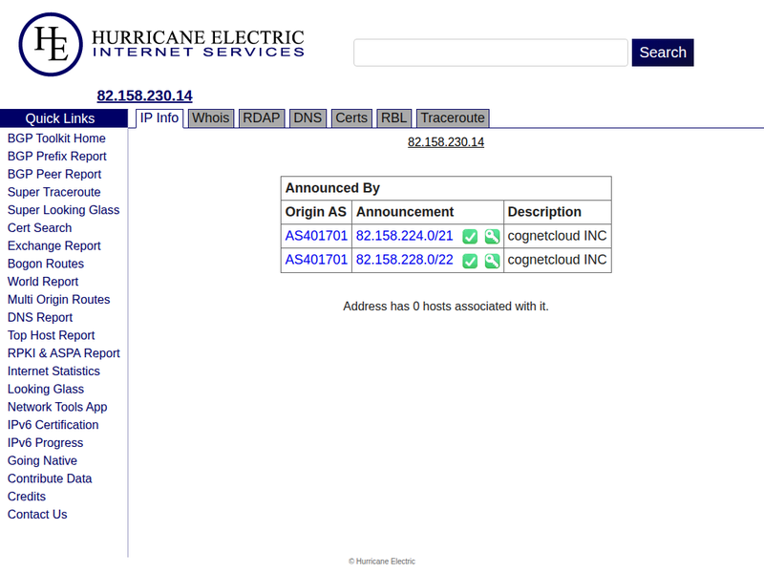
Task: Open Internet Statistics link
Action: (x=53, y=371)
